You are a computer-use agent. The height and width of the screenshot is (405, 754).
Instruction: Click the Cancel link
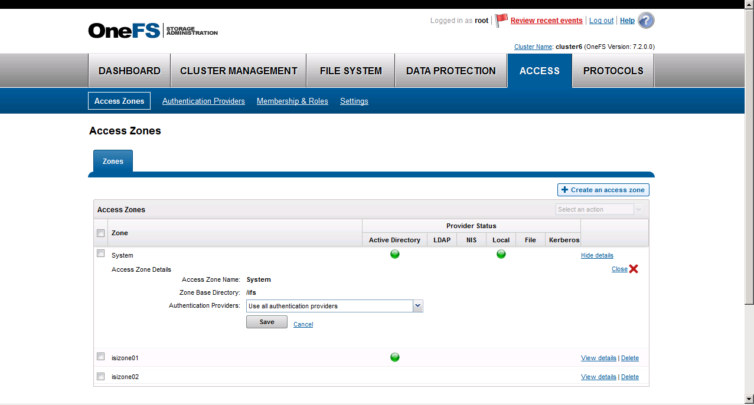303,324
